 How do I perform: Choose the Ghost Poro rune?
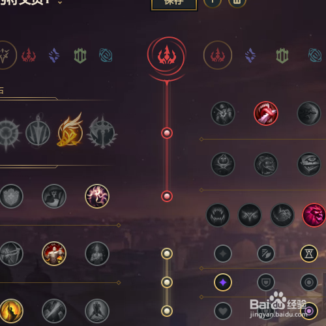(266, 164)
